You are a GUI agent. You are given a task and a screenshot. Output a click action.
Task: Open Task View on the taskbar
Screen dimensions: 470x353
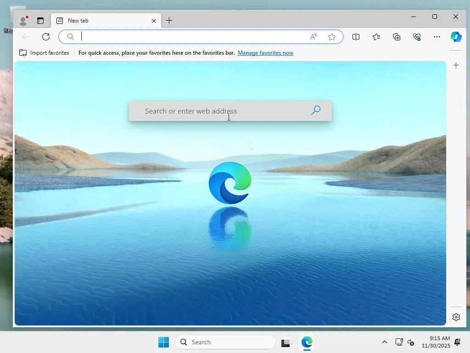285,342
